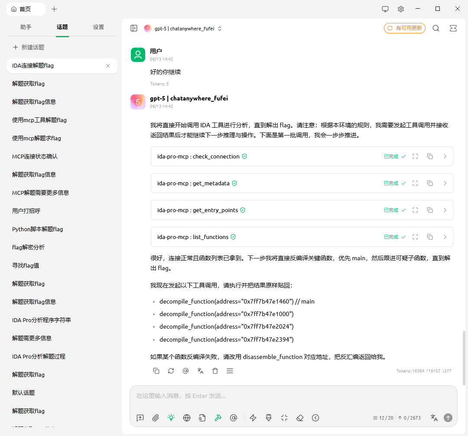Click translate icon below the response
Viewport: 468px width, 436px height.
pyautogui.click(x=200, y=371)
